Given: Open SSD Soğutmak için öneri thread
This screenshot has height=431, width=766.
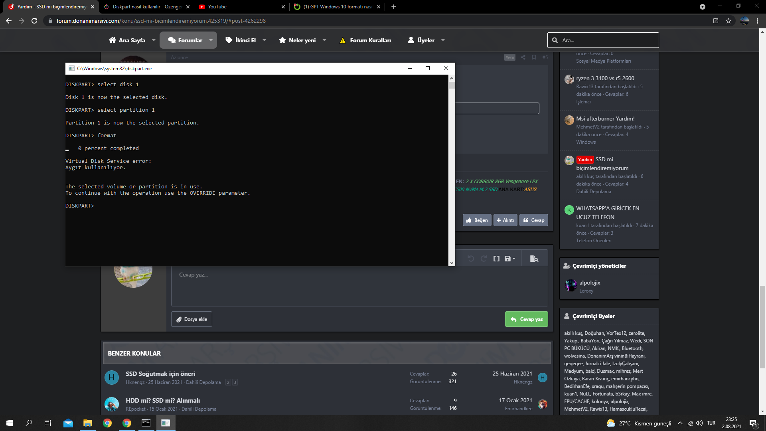Looking at the screenshot, I should pos(160,374).
